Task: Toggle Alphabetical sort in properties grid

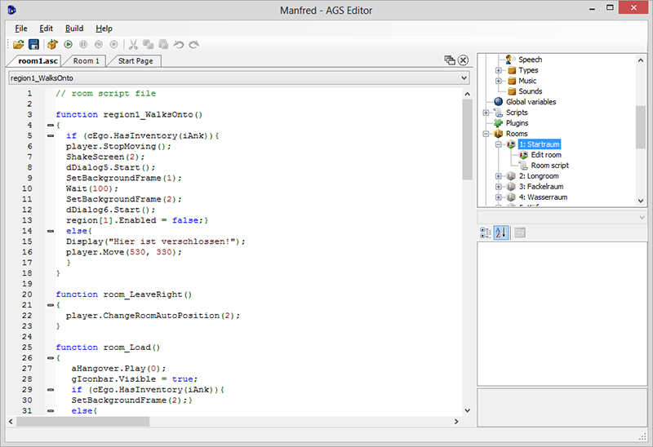Action: 502,233
